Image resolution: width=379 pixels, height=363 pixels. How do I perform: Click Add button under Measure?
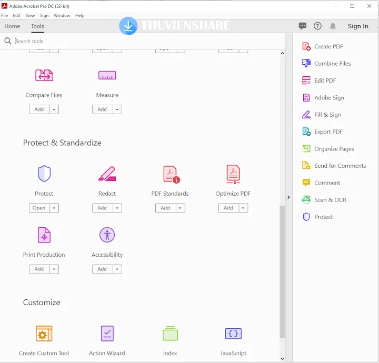click(103, 109)
